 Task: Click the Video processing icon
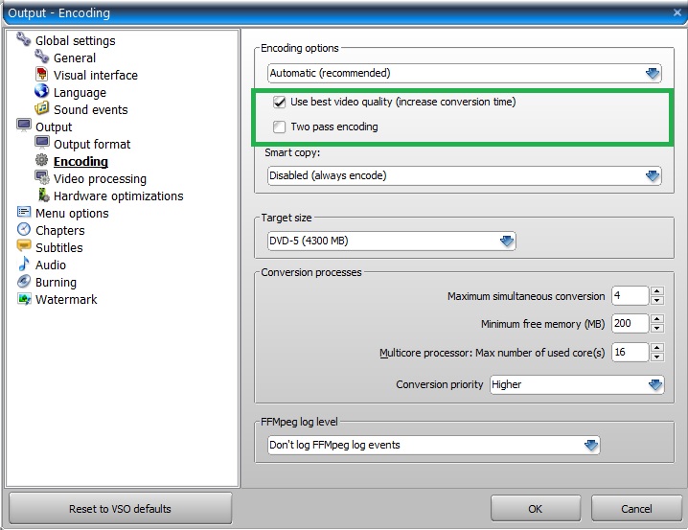(x=42, y=177)
